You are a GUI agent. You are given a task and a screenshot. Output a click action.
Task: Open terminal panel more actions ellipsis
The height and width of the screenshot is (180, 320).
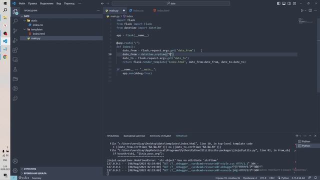click(305, 135)
